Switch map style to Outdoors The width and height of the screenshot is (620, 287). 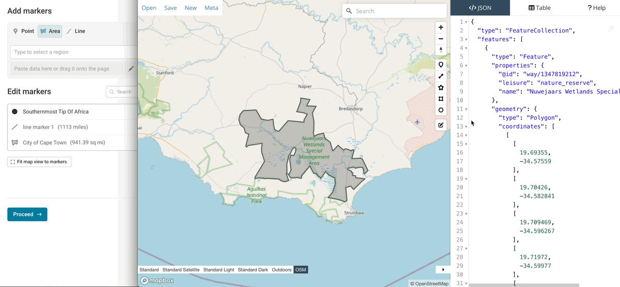tap(282, 270)
